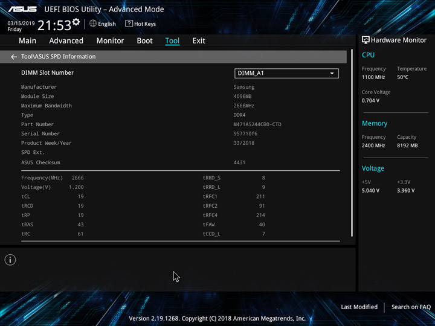
Task: Click the tRRD_S label
Action: click(x=211, y=178)
